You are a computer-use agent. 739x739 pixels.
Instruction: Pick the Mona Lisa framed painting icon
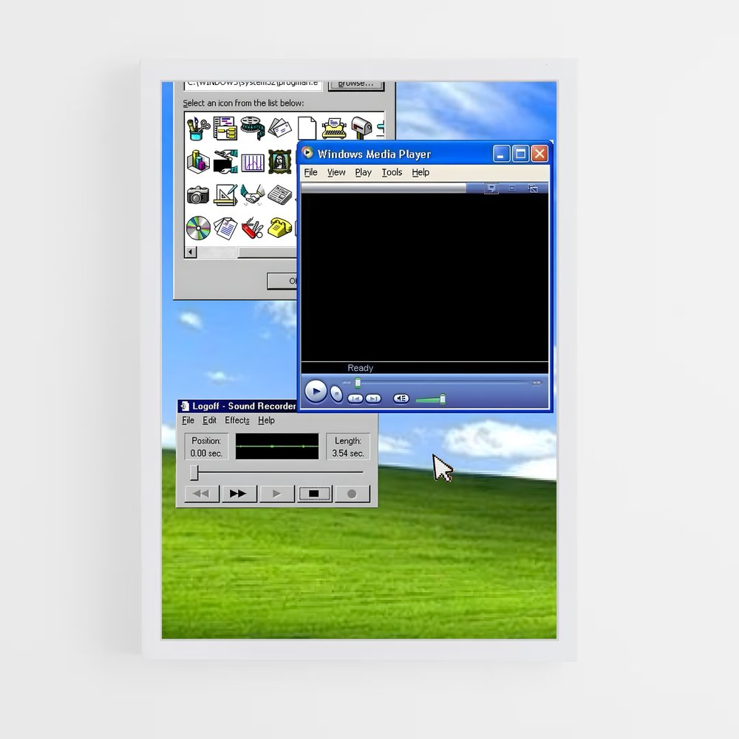click(x=280, y=162)
